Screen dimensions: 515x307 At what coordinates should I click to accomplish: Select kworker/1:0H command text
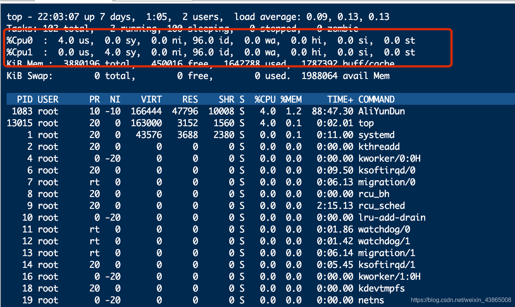(389, 276)
